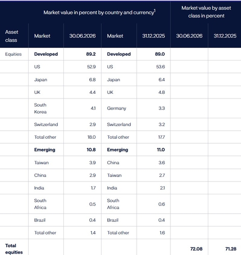This screenshot has height=255, width=241.
Task: Select the 31.12.2025 Switzerland value 3.2
Action: [162, 124]
